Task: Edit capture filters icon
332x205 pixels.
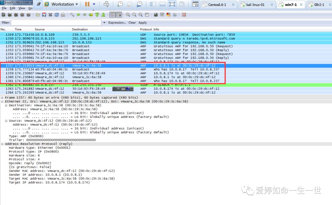Action: (156, 15)
